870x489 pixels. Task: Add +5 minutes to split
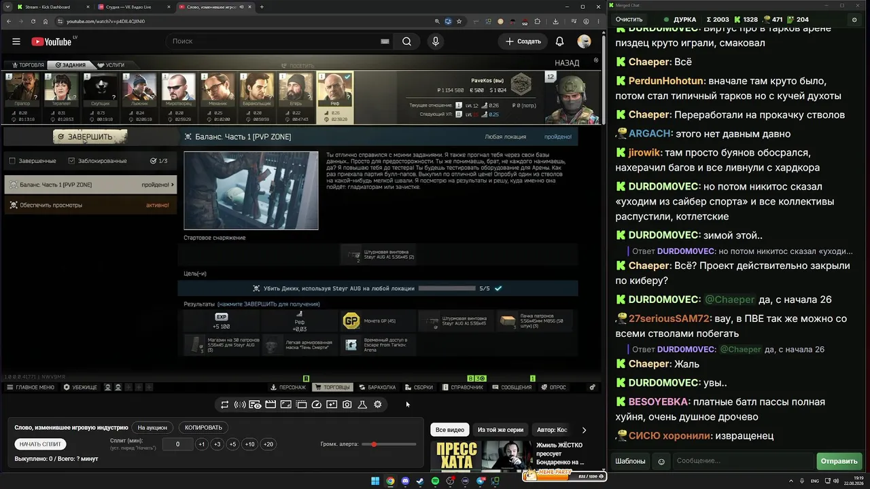pyautogui.click(x=232, y=444)
